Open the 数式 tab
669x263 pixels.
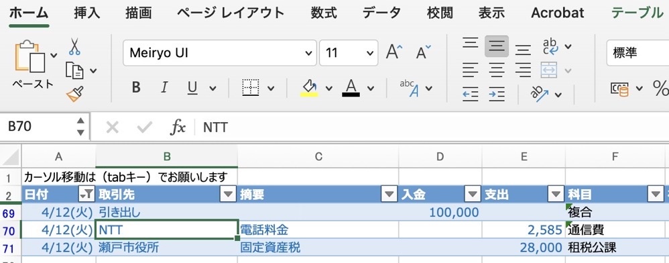click(324, 13)
